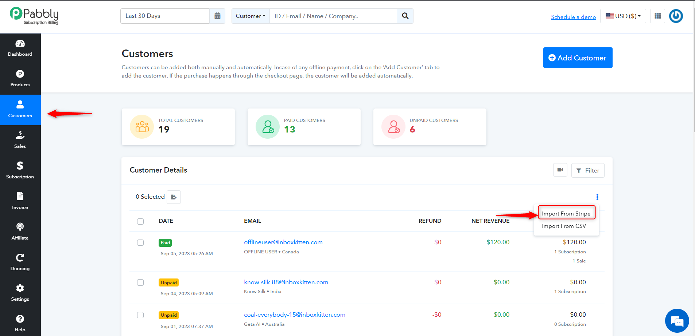
Task: Open the USD ($) currency dropdown
Action: click(623, 16)
